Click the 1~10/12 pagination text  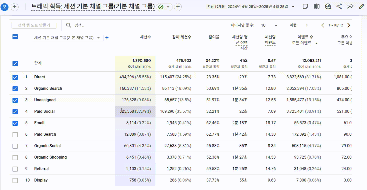pyautogui.click(x=336, y=25)
